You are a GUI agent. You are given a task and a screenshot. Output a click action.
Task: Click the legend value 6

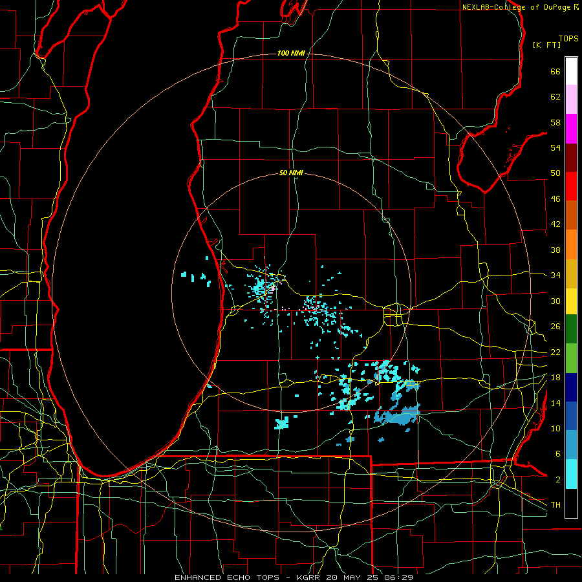click(557, 454)
